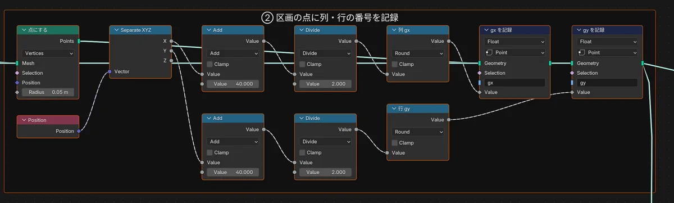Collapse the Position input node
Viewport: 674px width, 203px height.
coord(24,120)
